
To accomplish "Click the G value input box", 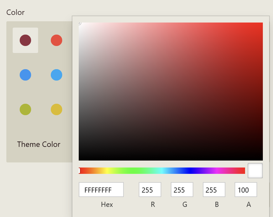I will click(182, 190).
